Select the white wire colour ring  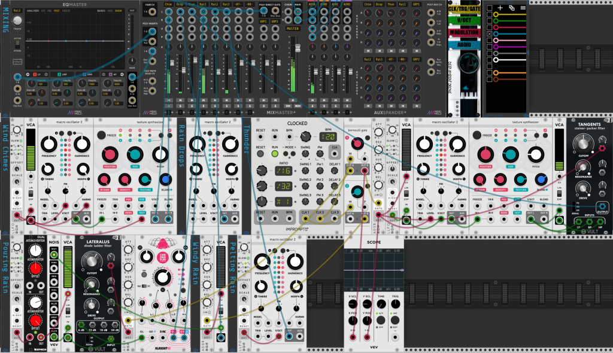tap(496, 60)
